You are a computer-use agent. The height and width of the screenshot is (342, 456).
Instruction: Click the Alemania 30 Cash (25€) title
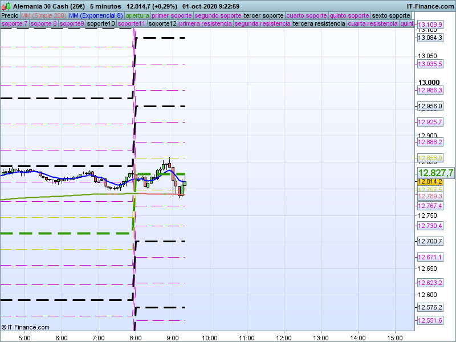click(x=49, y=6)
